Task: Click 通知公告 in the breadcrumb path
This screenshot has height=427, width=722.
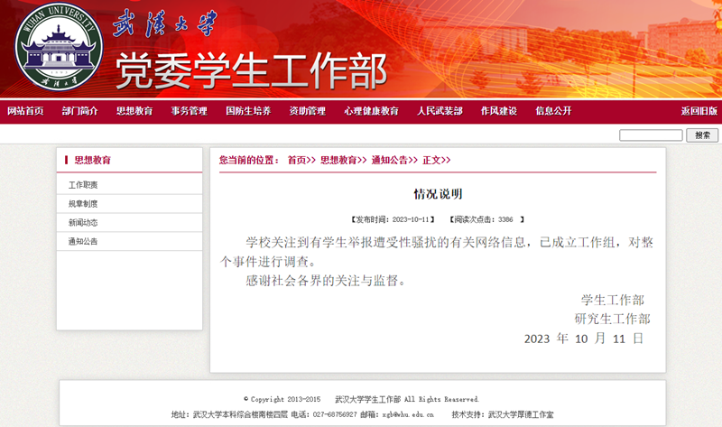Action: [x=389, y=160]
